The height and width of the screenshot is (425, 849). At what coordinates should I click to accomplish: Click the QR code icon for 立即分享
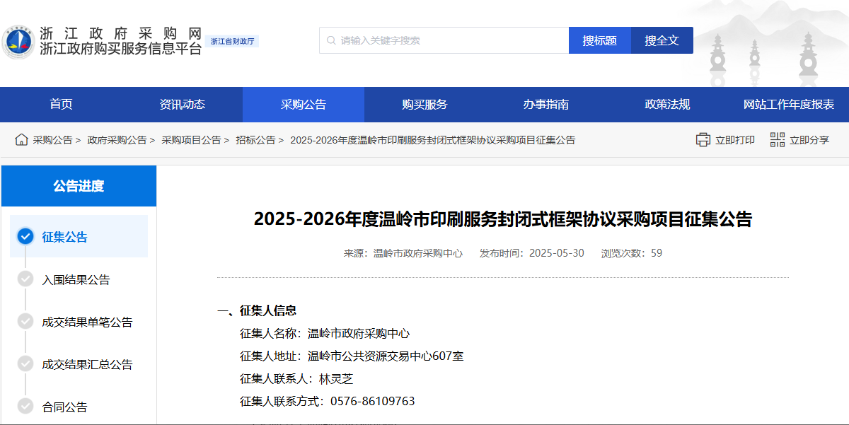click(778, 140)
